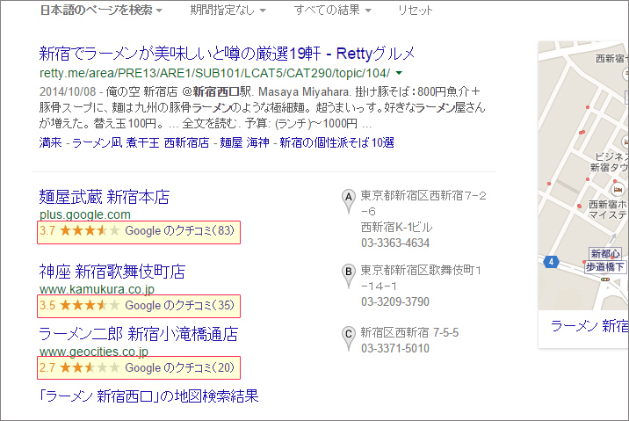Open the 神座 新宿歌舞伎町店 listing
The height and width of the screenshot is (421, 629).
coord(112,272)
